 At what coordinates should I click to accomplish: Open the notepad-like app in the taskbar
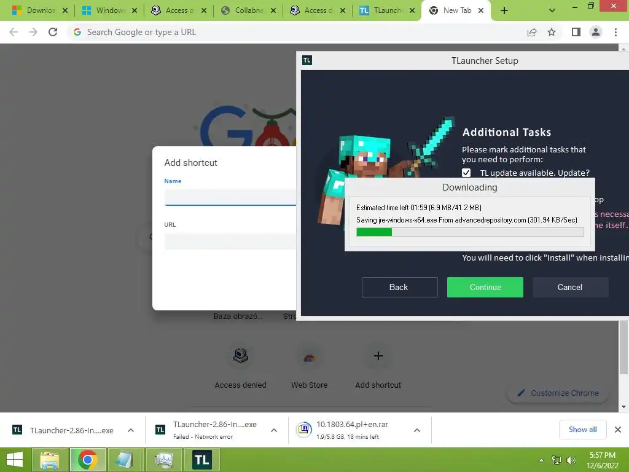point(125,460)
